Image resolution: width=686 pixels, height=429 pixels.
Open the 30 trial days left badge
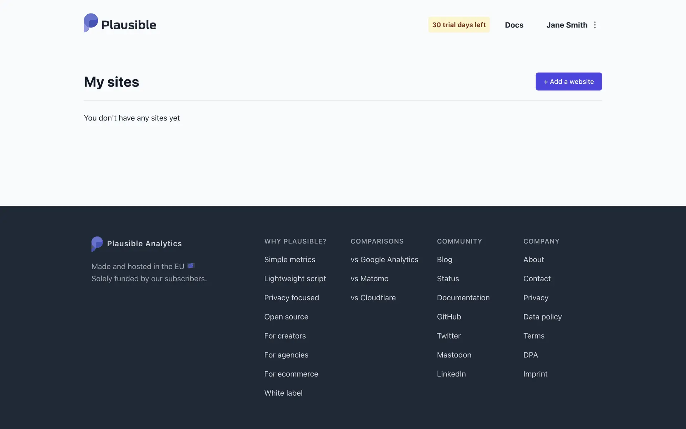point(459,25)
